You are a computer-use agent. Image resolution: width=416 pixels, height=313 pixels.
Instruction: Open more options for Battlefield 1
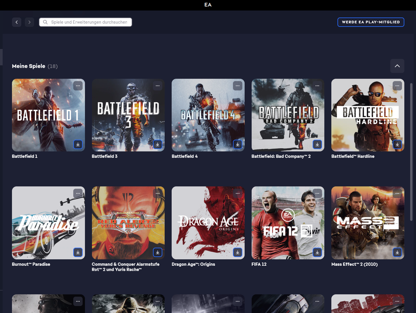pyautogui.click(x=78, y=86)
